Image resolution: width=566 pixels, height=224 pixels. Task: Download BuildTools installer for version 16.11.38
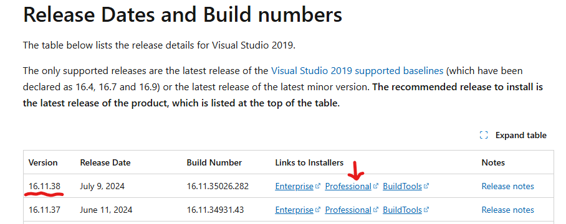(x=403, y=187)
